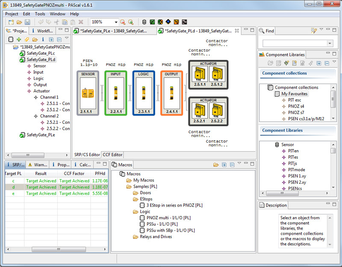Click the database cylinder icon in main toolbar
Viewport: 342px width, 267px height.
click(144, 22)
